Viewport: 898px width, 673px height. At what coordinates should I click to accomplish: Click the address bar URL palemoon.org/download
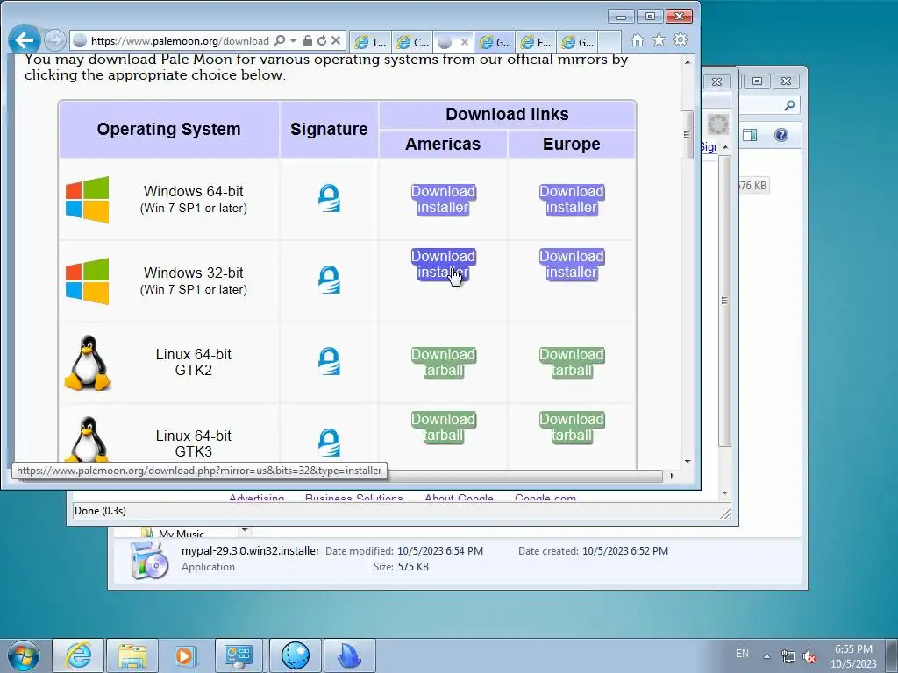pos(180,41)
